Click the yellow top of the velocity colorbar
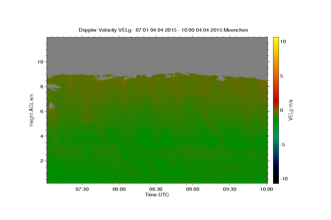The image size is (331, 220). 276,39
